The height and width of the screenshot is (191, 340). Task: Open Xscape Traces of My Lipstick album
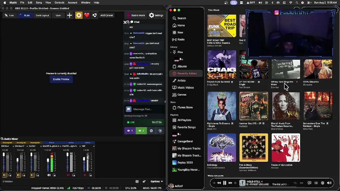286,147
